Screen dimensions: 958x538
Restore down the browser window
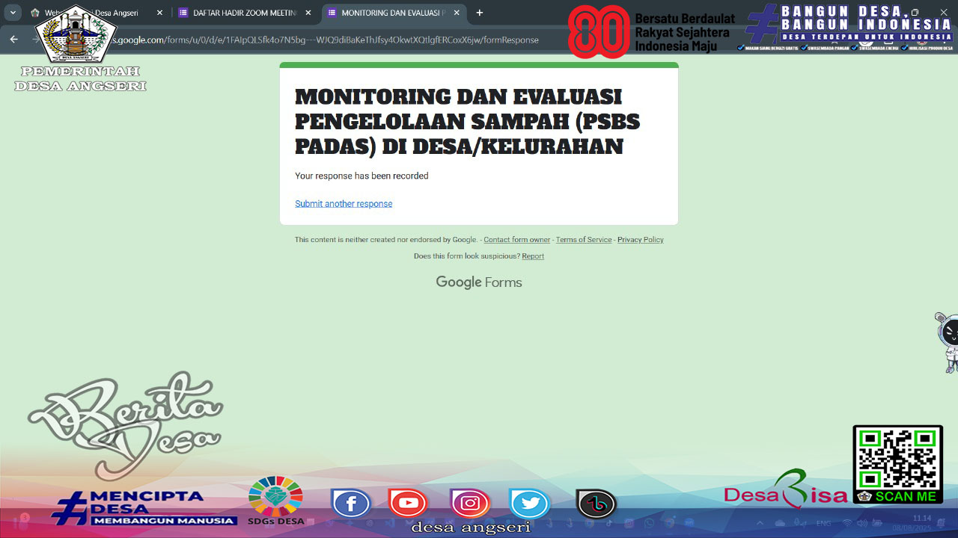click(915, 13)
